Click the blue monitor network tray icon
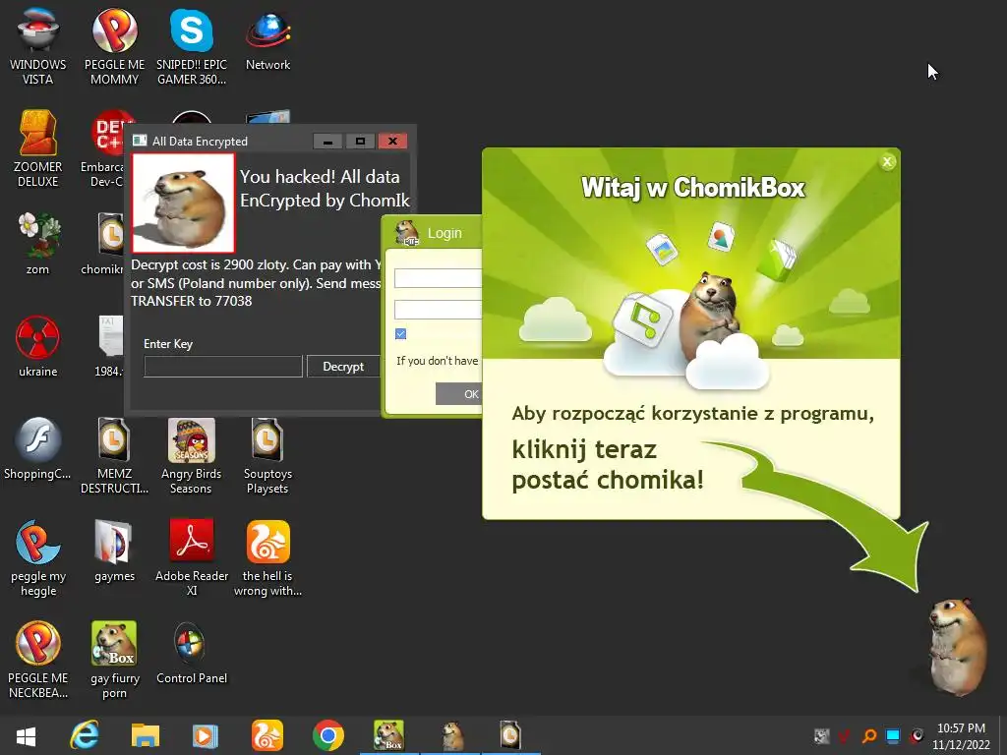This screenshot has height=755, width=1007. pyautogui.click(x=893, y=735)
